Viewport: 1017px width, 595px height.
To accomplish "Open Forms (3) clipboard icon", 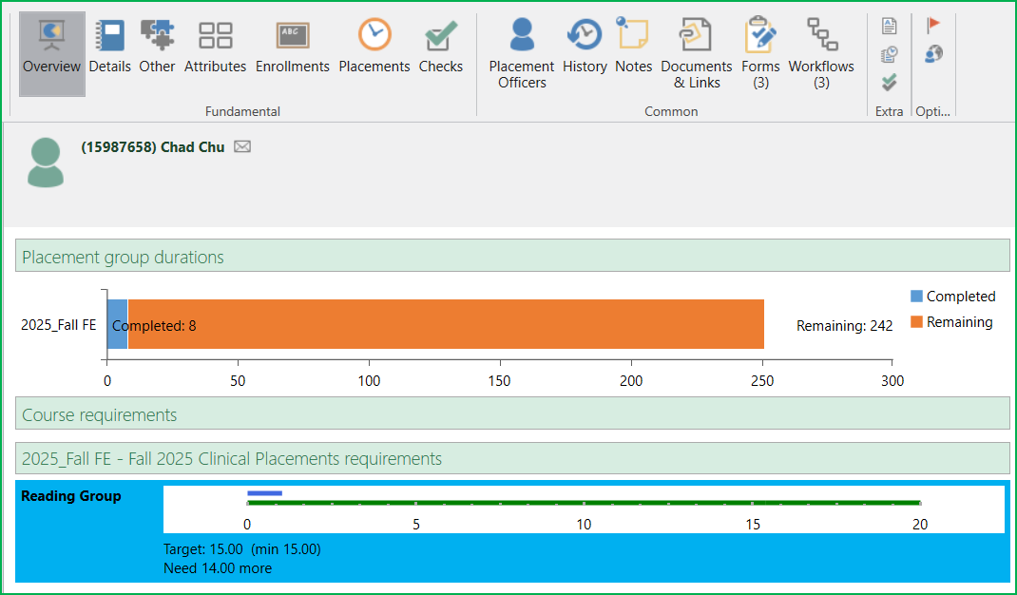I will pyautogui.click(x=760, y=34).
